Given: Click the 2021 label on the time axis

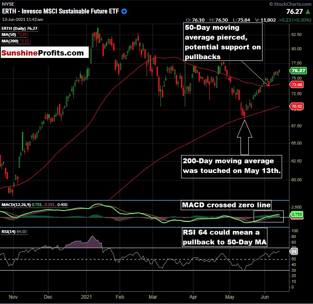Looking at the screenshot, I should tap(86, 297).
